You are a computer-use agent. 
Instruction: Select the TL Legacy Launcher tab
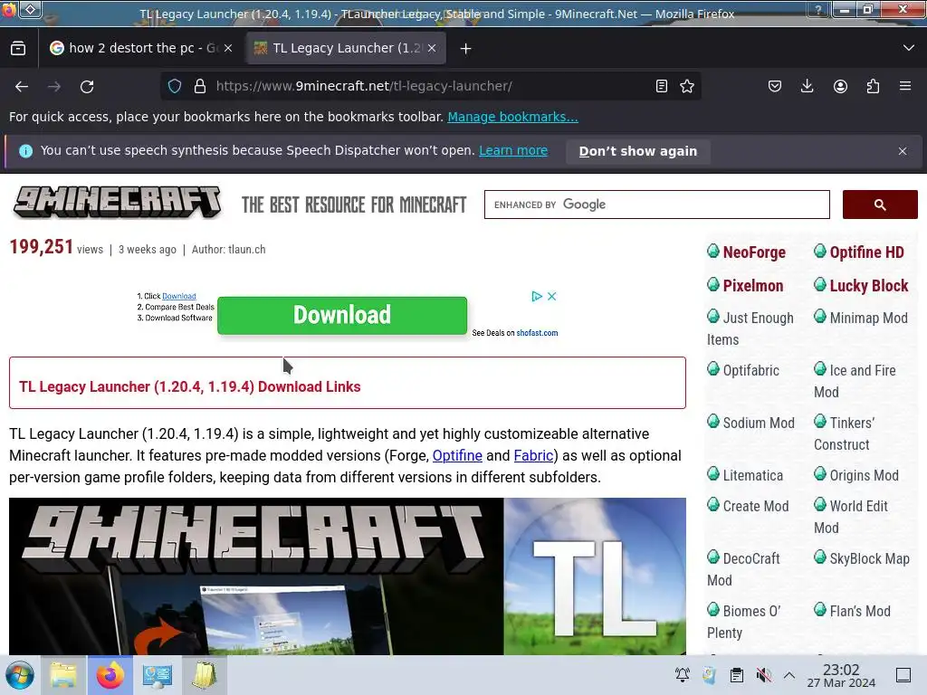tap(346, 49)
